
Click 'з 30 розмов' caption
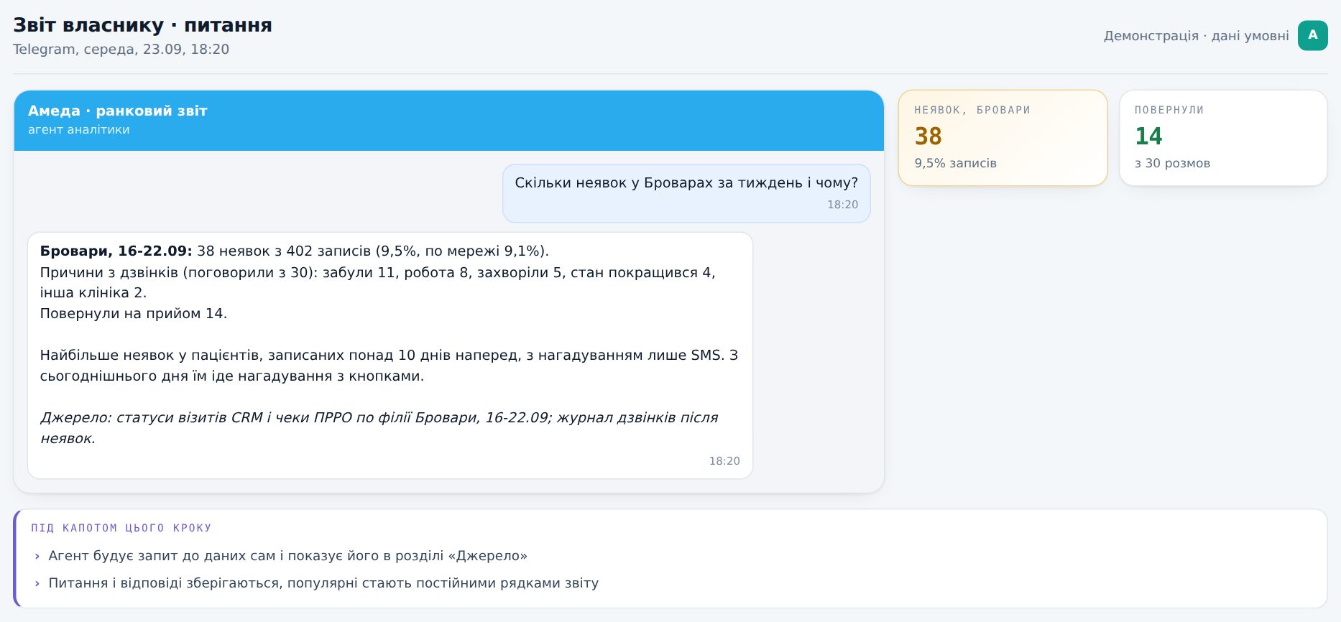pyautogui.click(x=1172, y=164)
